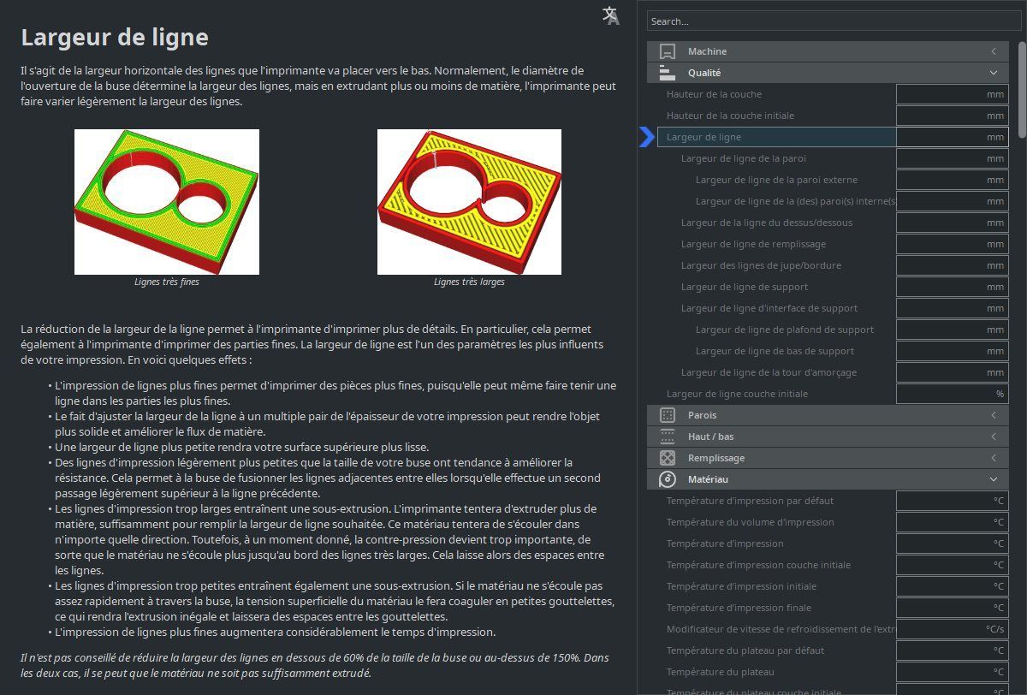
Task: Click the Largeur de ligne heading
Action: (115, 38)
